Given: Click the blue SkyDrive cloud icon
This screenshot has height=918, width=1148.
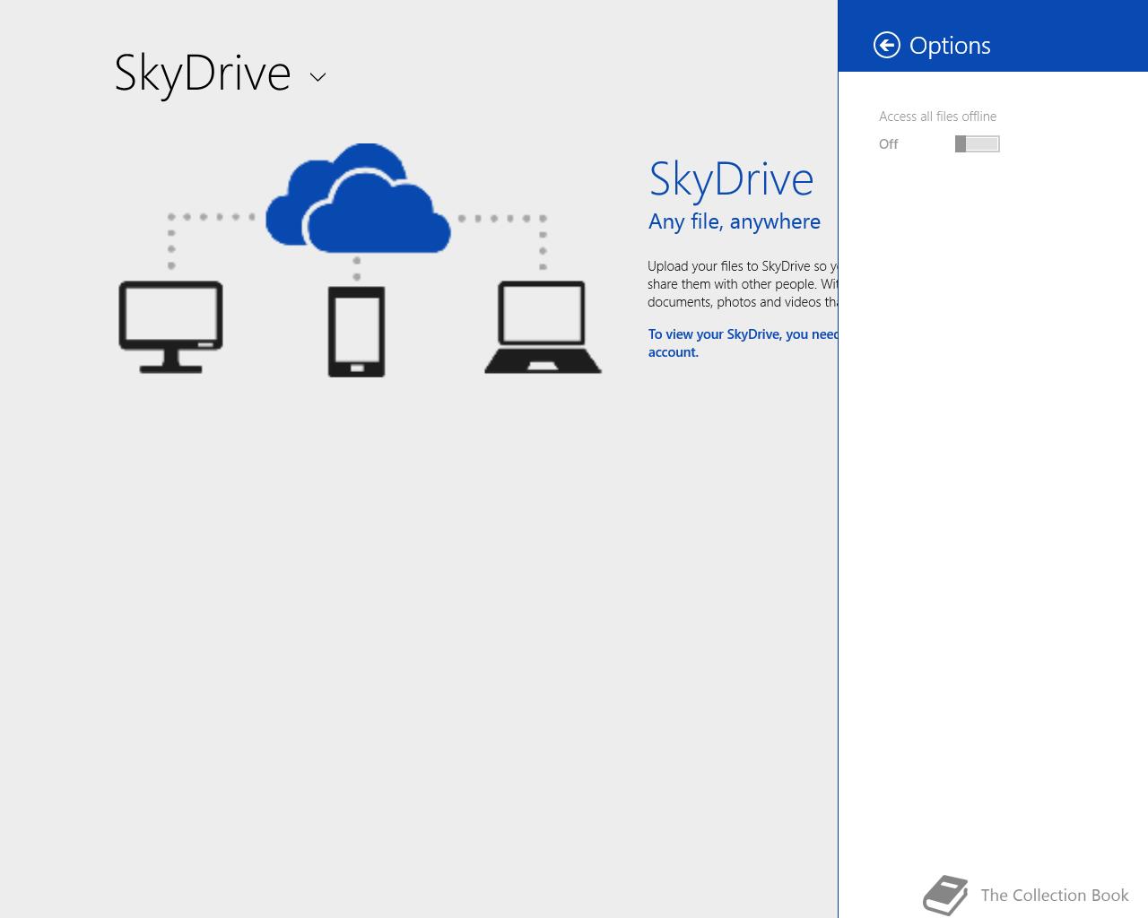Looking at the screenshot, I should 358,197.
